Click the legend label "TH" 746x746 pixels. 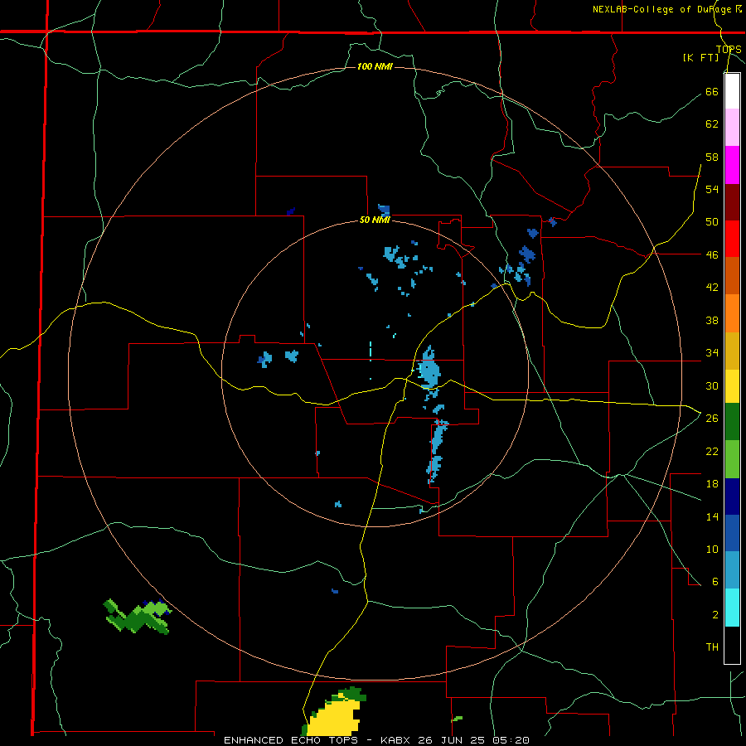712,647
